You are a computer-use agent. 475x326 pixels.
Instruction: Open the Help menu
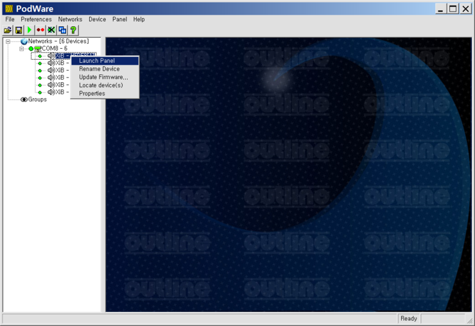[139, 19]
